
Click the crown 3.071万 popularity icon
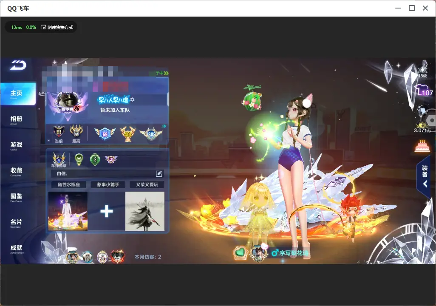pyautogui.click(x=422, y=127)
